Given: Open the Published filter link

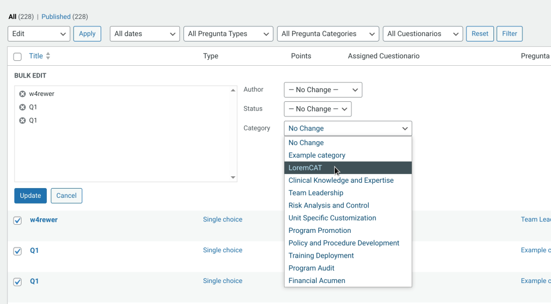Looking at the screenshot, I should (56, 17).
